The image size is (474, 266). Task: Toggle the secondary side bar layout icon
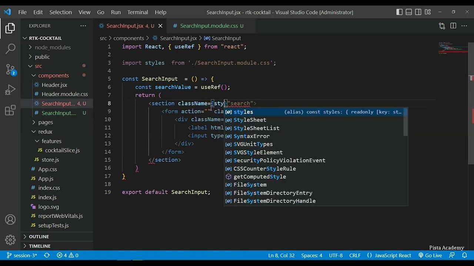[x=418, y=12]
